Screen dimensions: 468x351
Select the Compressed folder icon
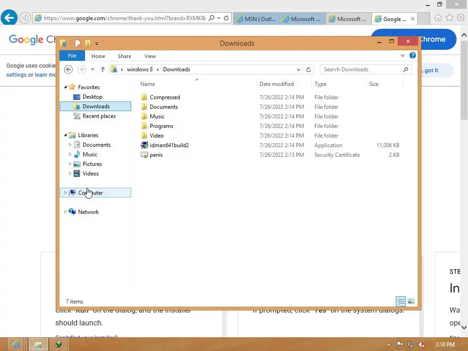tap(144, 97)
